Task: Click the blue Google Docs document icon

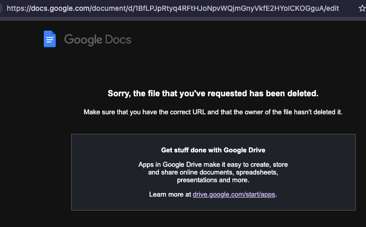Action: point(49,39)
